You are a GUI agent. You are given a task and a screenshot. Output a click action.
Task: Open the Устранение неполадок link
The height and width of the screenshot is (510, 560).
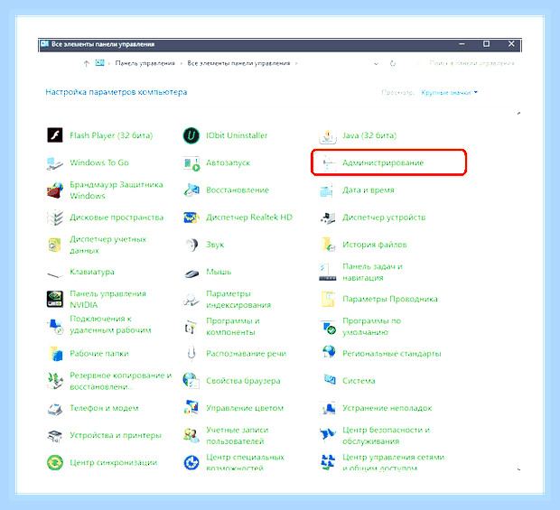(387, 408)
